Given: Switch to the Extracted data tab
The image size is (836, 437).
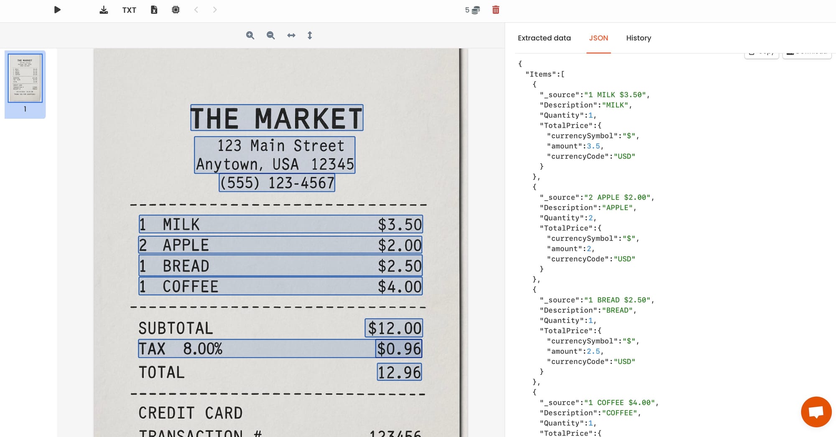Looking at the screenshot, I should click(x=544, y=38).
